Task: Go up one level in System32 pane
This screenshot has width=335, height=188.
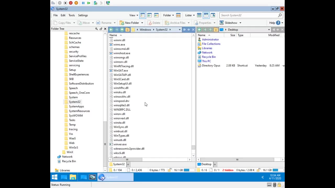Action: point(122,30)
